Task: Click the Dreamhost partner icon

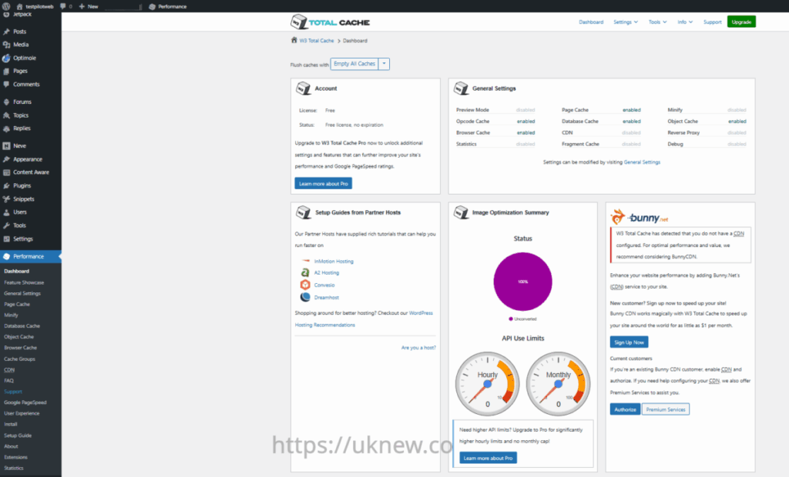Action: [306, 297]
